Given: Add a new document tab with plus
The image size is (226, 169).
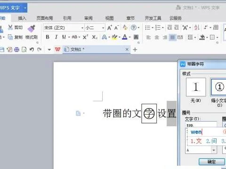Looking at the screenshot, I should click(x=135, y=50).
